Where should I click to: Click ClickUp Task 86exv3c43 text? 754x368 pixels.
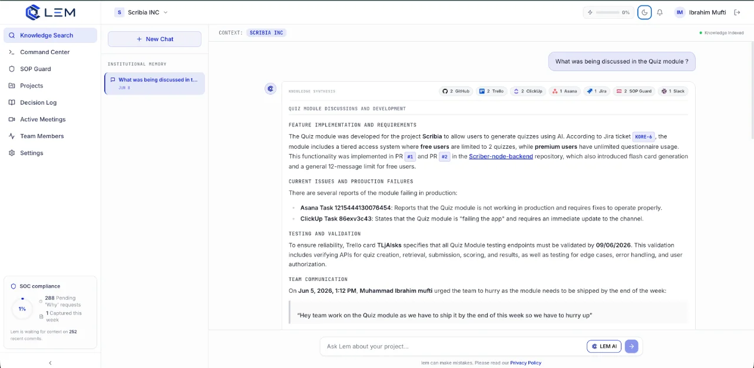click(x=336, y=219)
